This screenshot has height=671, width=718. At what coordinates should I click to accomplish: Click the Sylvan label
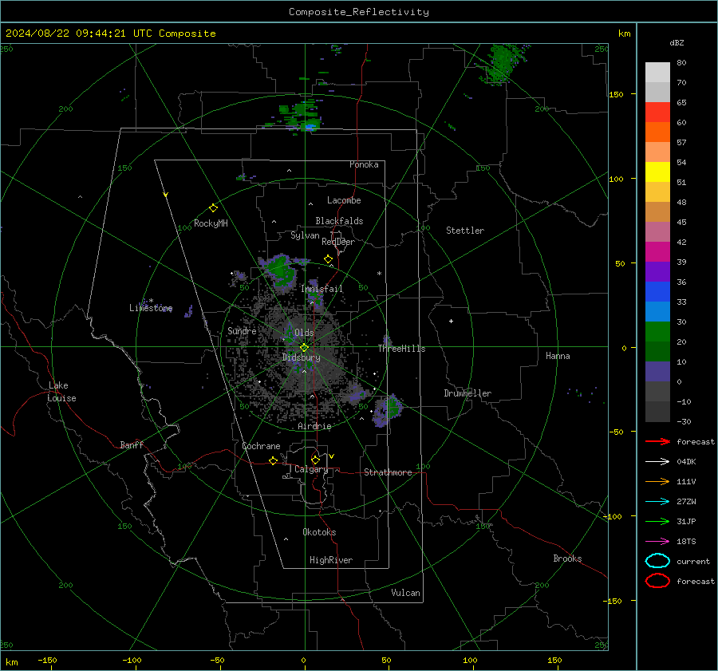click(x=305, y=235)
